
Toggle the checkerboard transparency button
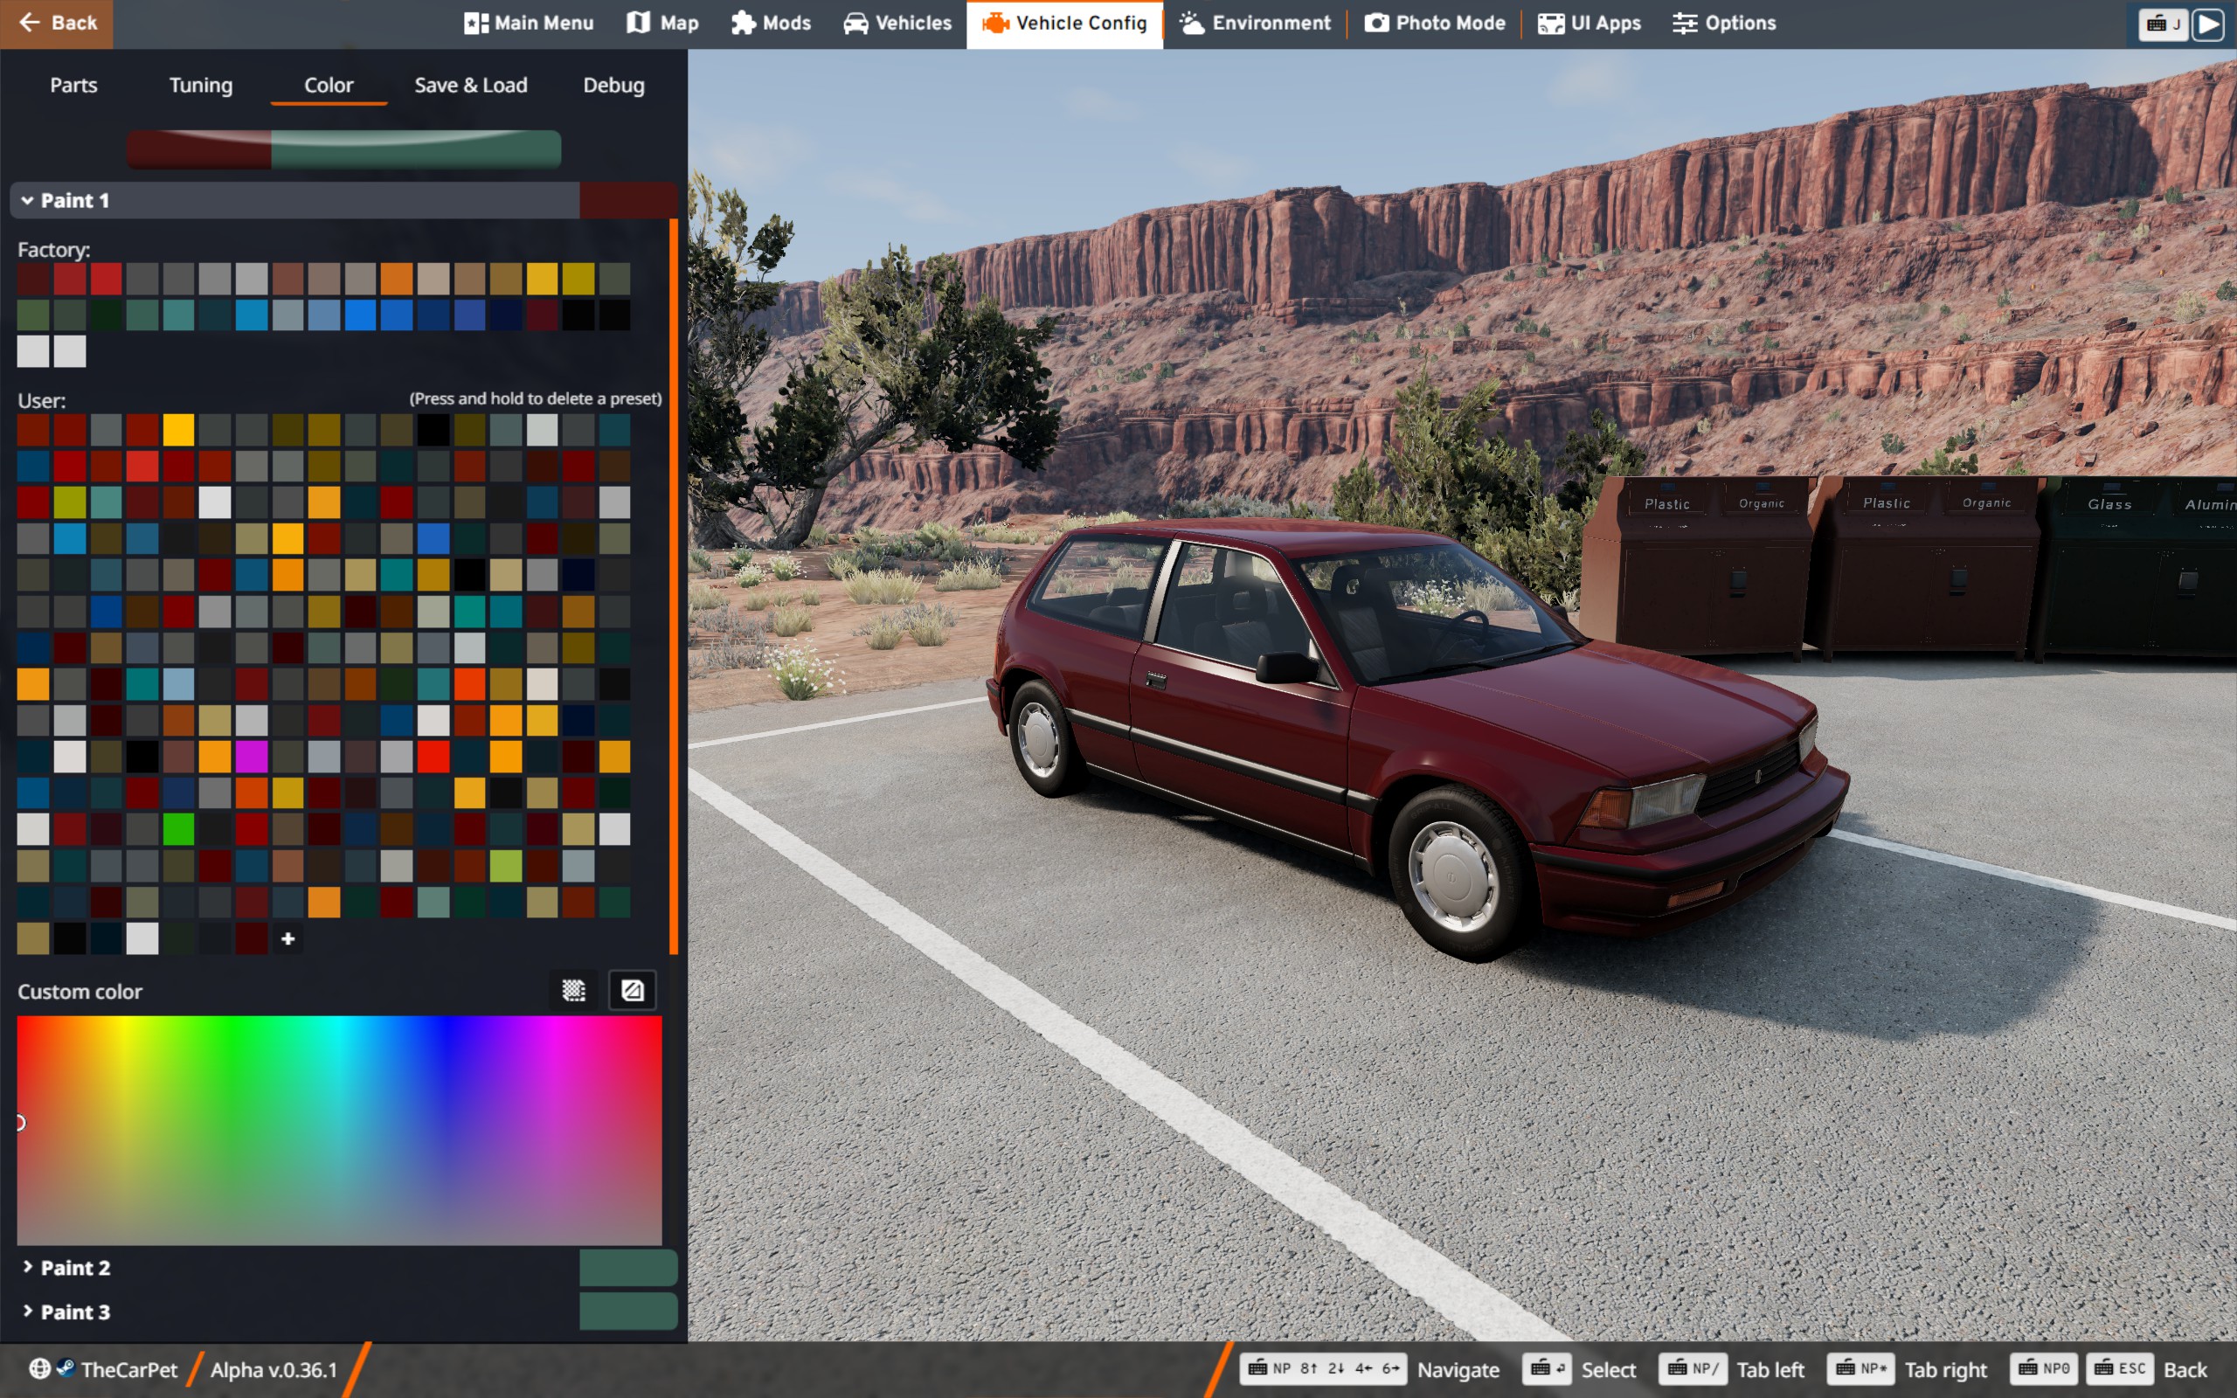574,990
